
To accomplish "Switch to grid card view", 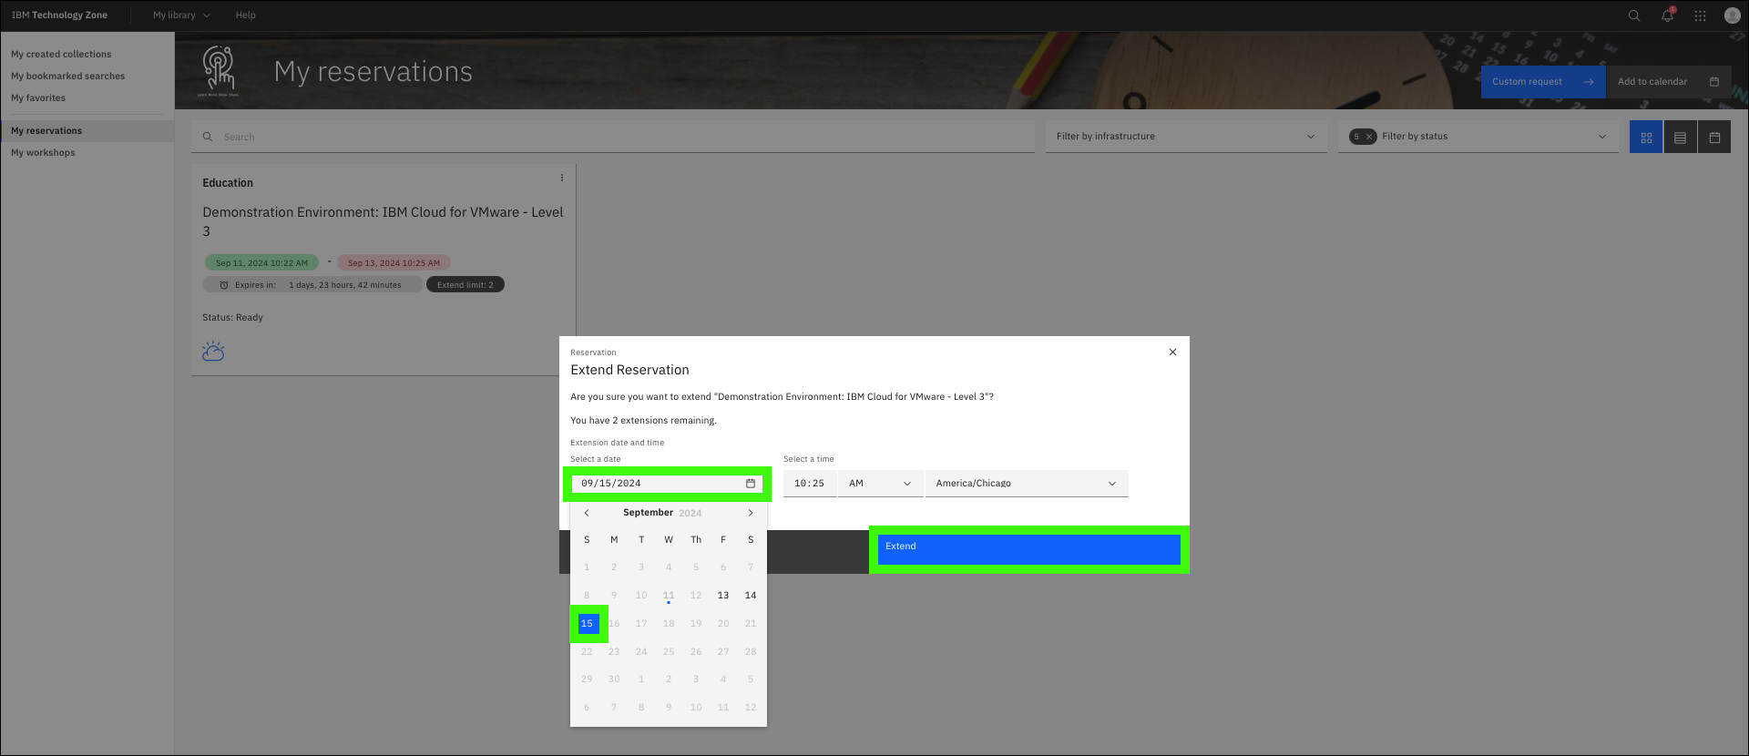I will click(1646, 137).
